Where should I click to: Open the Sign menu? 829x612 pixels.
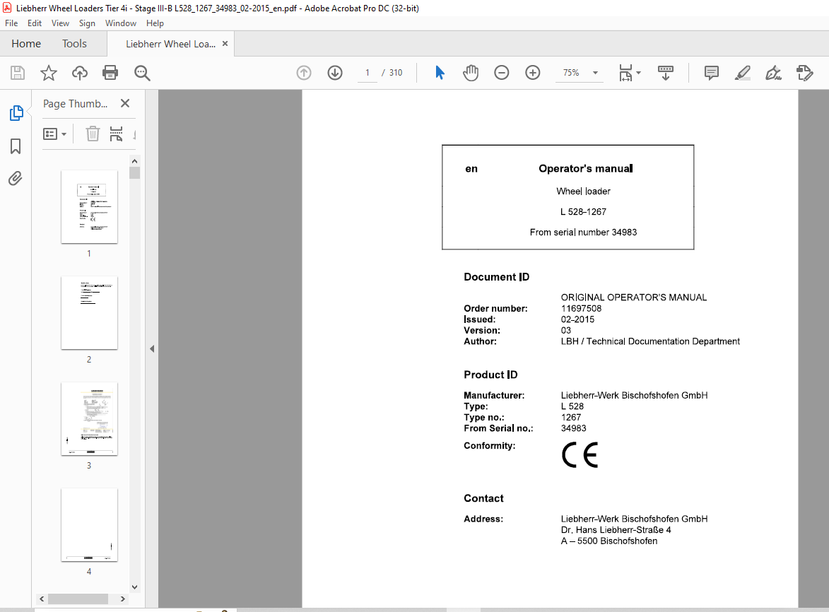pos(87,23)
